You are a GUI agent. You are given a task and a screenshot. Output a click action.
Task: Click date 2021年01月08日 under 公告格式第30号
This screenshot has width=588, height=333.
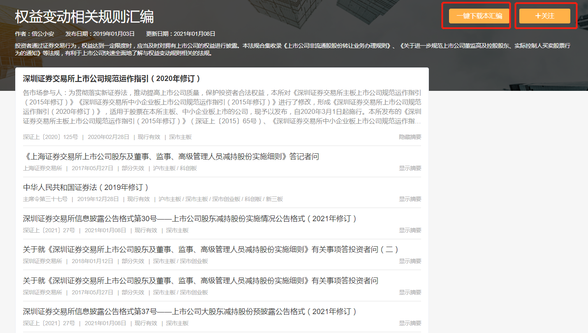point(105,230)
